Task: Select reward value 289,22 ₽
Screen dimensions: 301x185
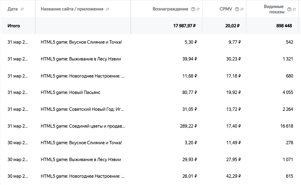Action: (x=188, y=126)
